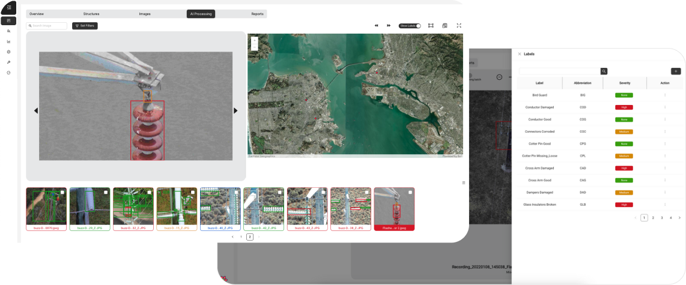
Task: Zoom in on the satellite map
Action: 254,40
